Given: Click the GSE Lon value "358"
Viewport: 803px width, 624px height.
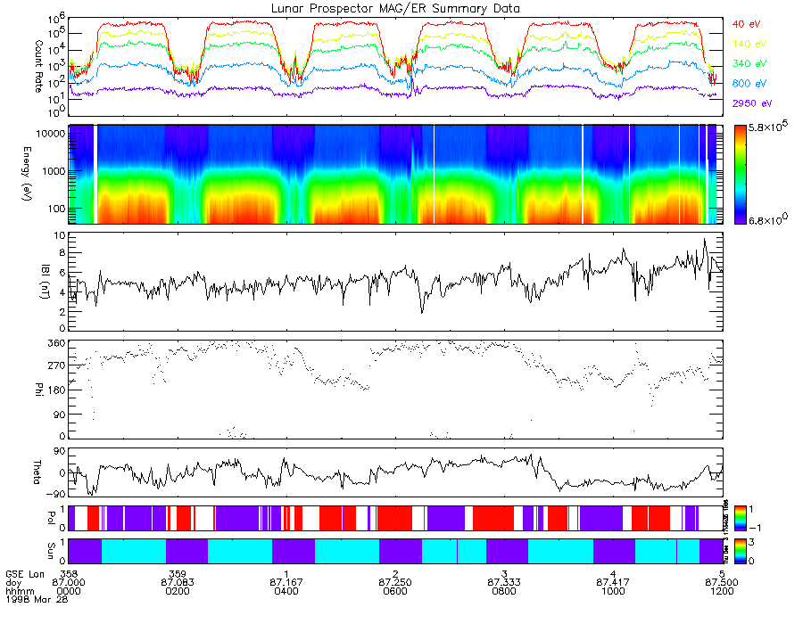Looking at the screenshot, I should (x=69, y=574).
